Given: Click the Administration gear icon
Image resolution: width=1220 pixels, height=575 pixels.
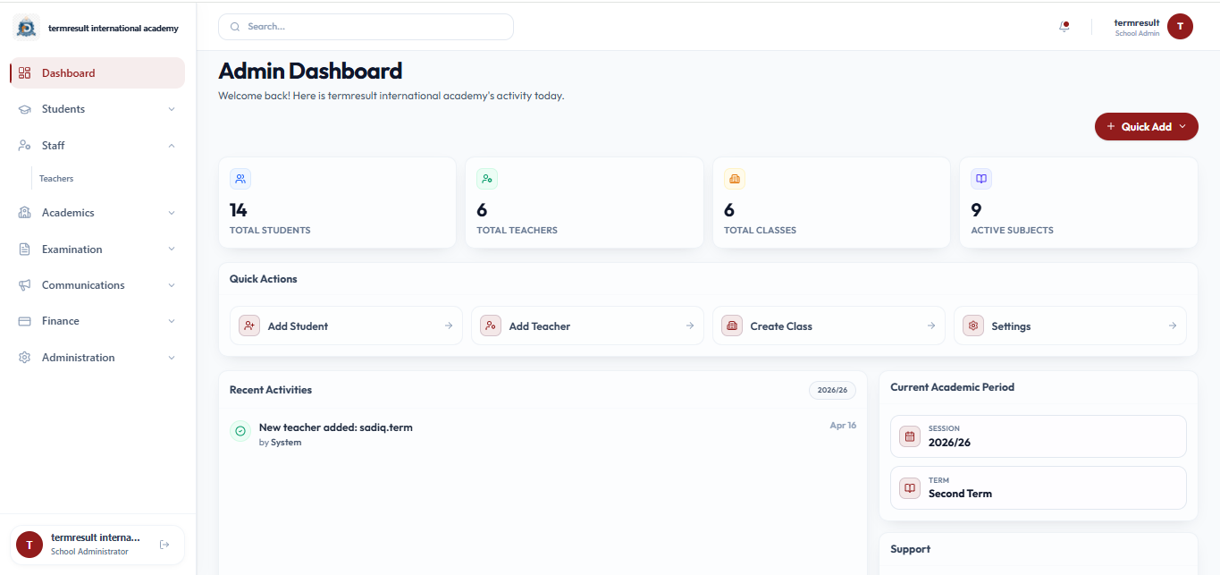Looking at the screenshot, I should (25, 358).
